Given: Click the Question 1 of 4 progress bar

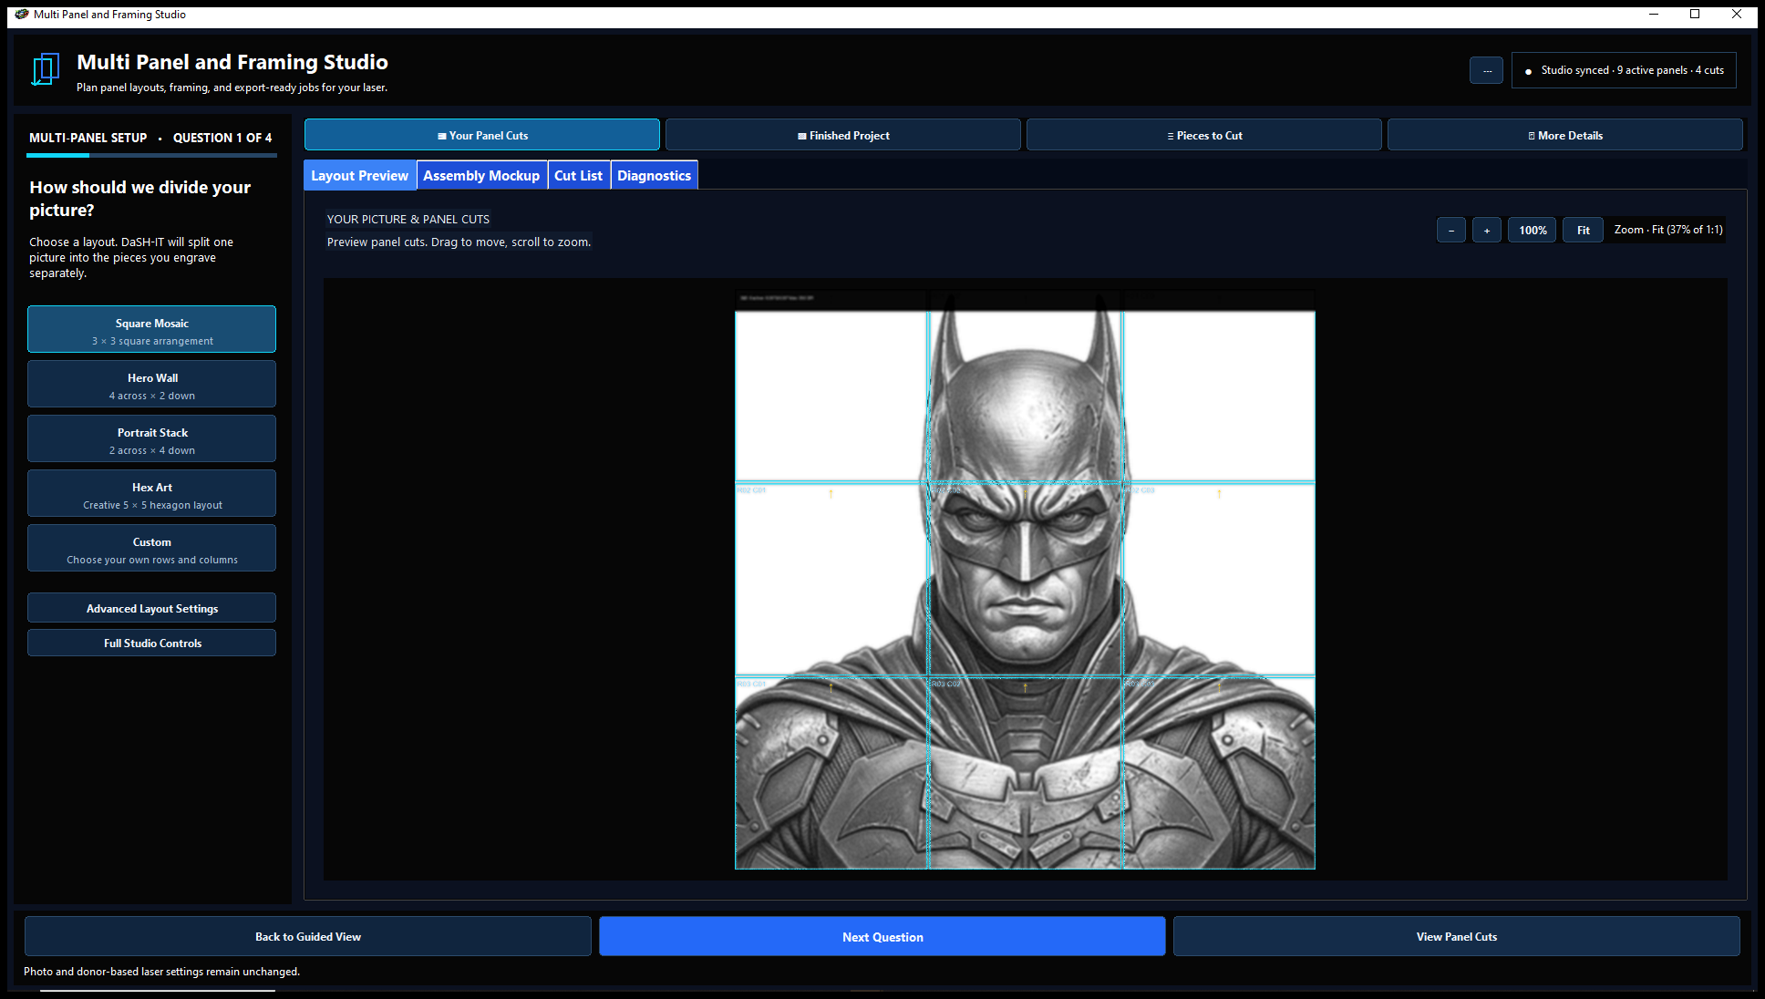Looking at the screenshot, I should pyautogui.click(x=151, y=156).
